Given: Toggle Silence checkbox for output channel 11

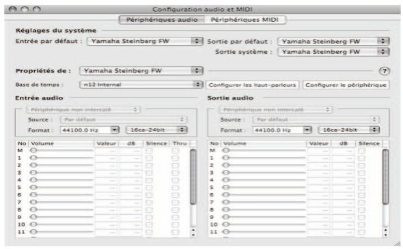Looking at the screenshot, I should click(x=361, y=233).
